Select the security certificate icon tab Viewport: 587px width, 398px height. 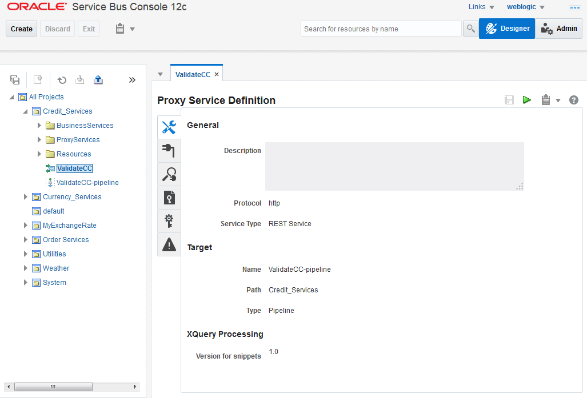point(169,198)
